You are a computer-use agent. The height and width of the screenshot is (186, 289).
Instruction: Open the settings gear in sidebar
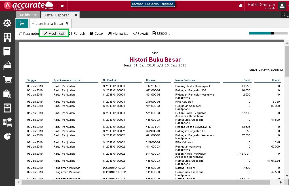coord(7,23)
